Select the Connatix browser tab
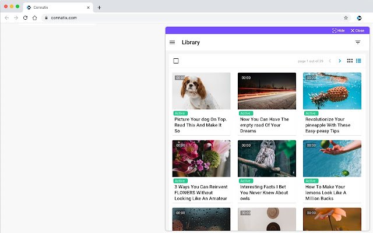The width and height of the screenshot is (373, 233). click(x=58, y=8)
